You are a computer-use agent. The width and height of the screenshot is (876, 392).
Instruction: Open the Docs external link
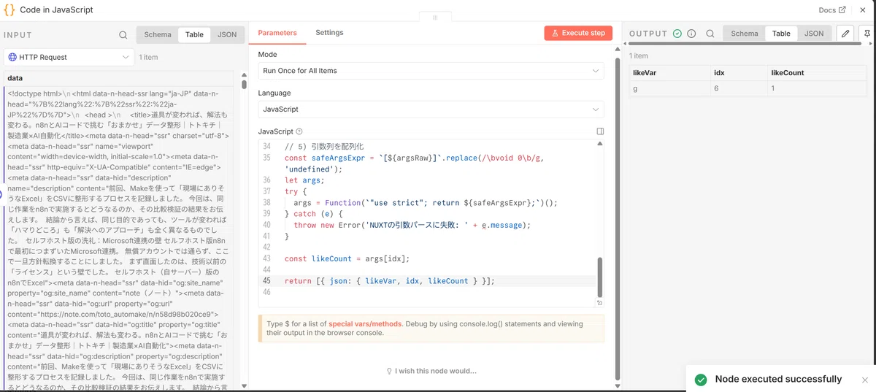[833, 10]
